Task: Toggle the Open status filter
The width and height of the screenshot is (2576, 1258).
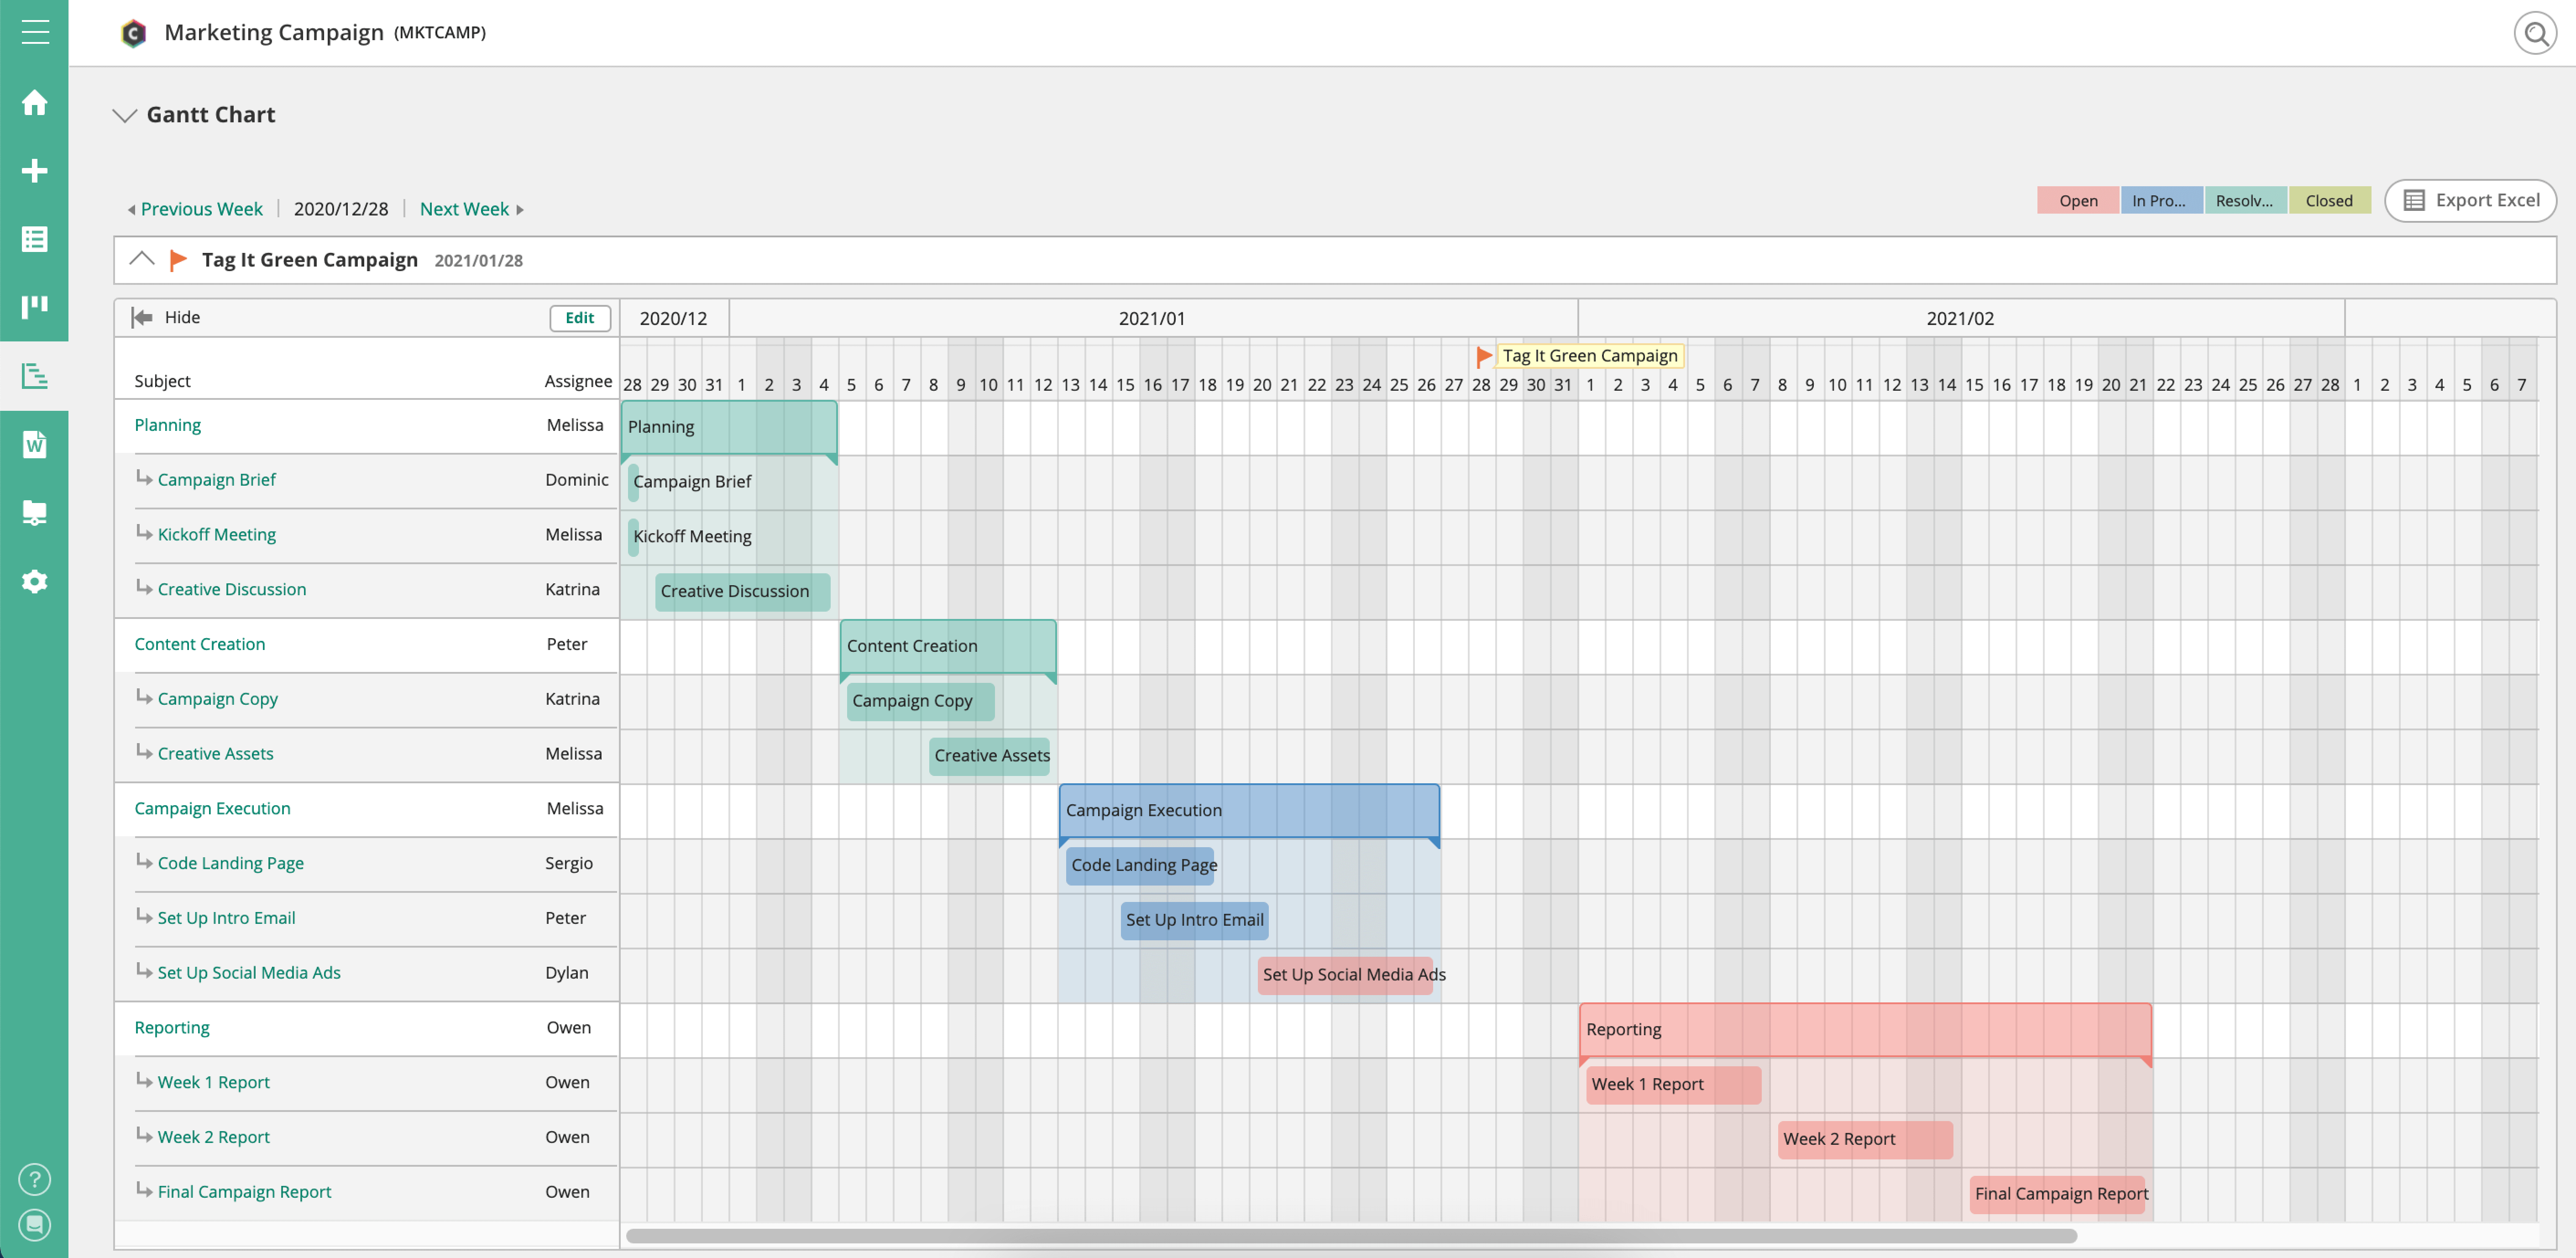Action: coord(2077,201)
